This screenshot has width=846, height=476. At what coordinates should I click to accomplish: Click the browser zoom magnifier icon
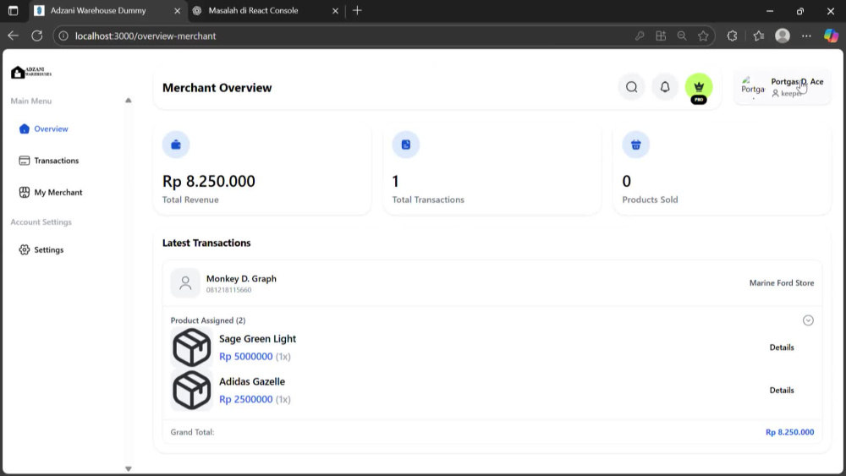[682, 36]
